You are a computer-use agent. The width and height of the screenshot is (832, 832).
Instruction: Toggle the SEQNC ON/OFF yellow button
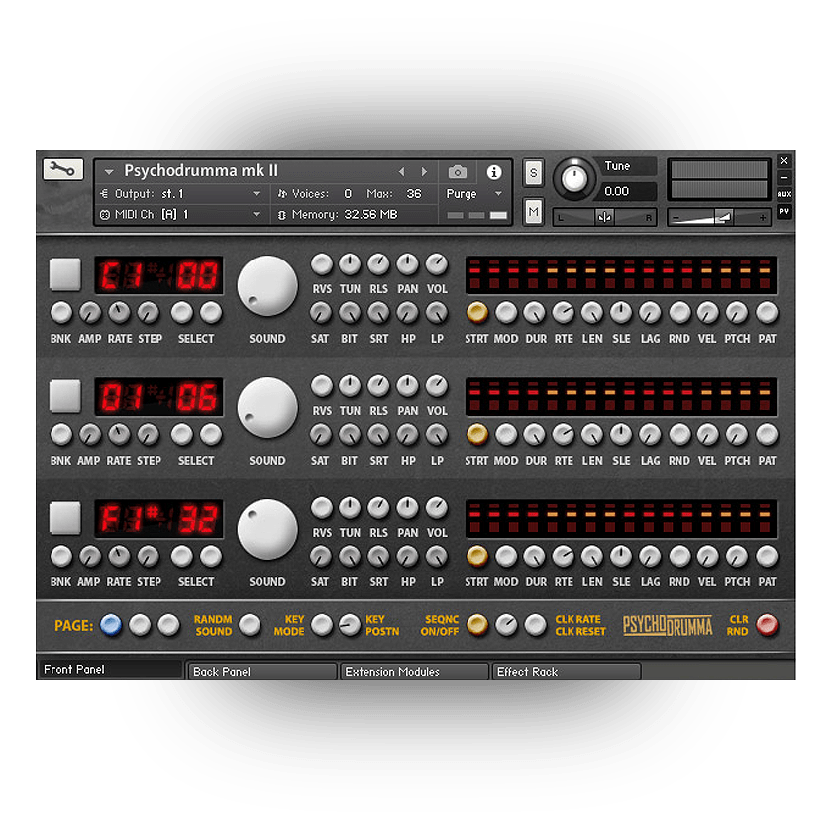coord(477,625)
